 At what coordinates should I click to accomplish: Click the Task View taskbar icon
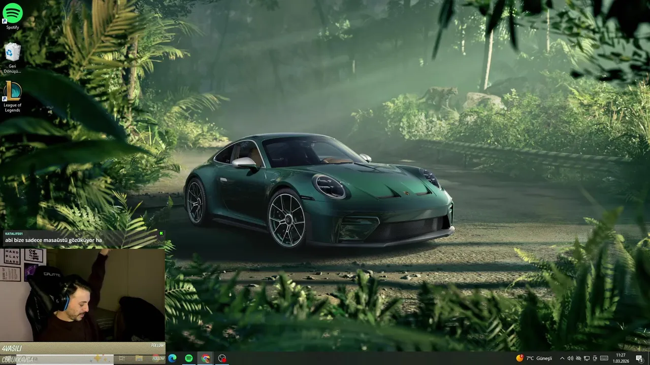click(122, 358)
